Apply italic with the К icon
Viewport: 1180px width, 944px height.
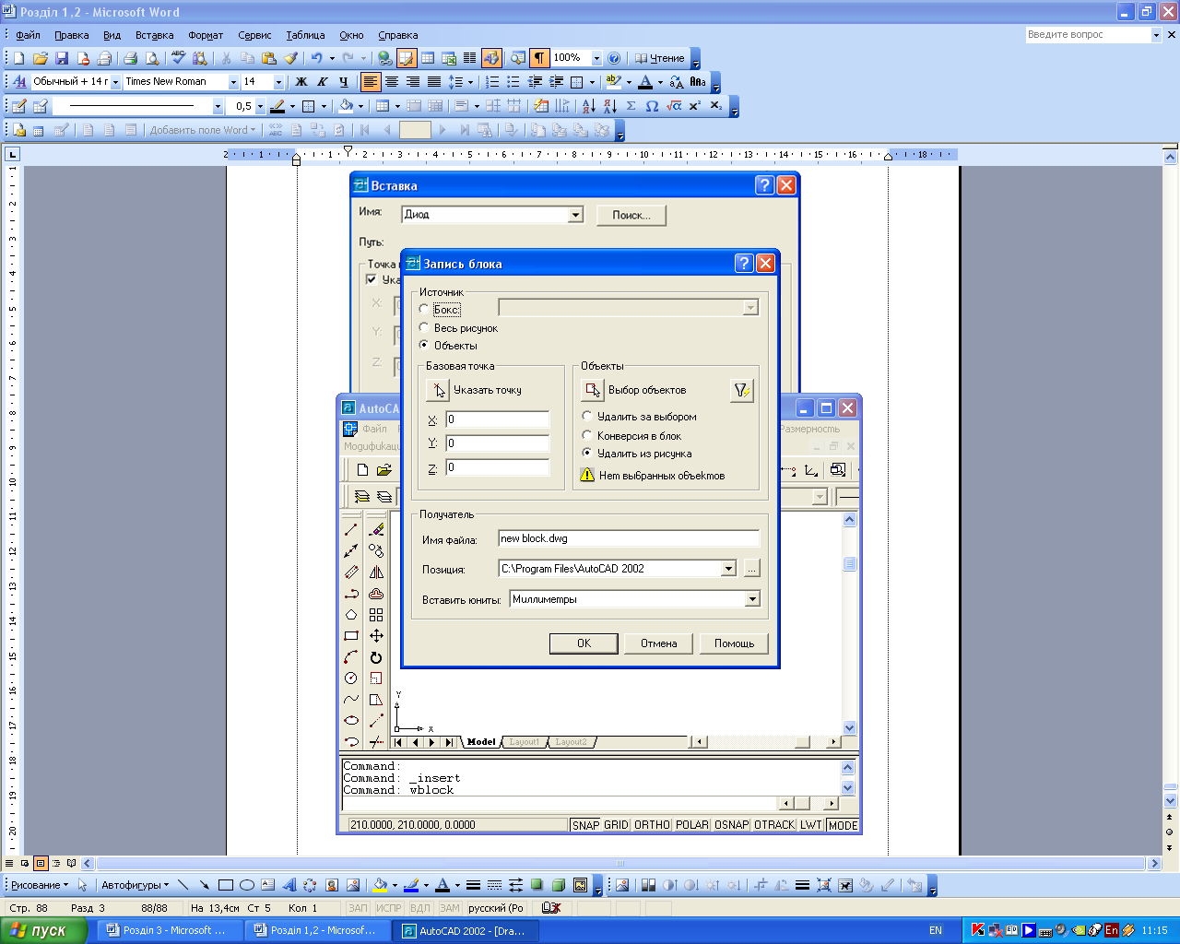tap(323, 82)
